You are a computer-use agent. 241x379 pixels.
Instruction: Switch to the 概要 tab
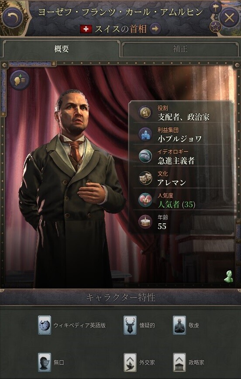[x=61, y=49]
